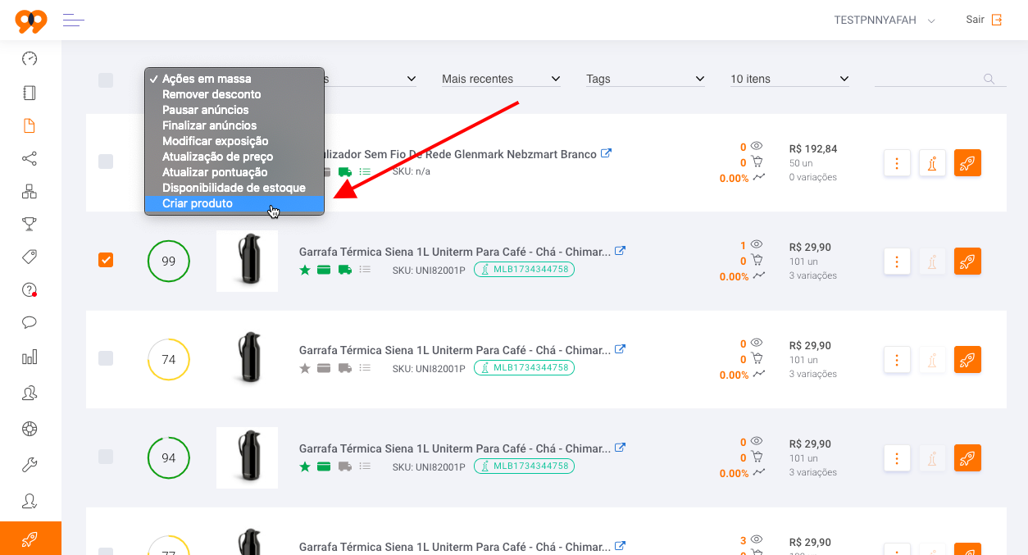Click rocket button for the score 74 product
This screenshot has height=555, width=1028.
967,360
